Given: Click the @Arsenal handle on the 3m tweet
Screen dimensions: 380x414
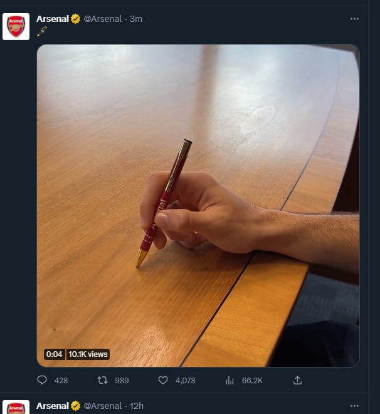Looking at the screenshot, I should [102, 19].
